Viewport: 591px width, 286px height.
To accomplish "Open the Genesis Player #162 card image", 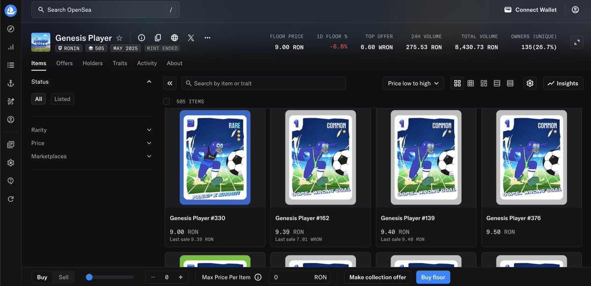I will [x=321, y=158].
